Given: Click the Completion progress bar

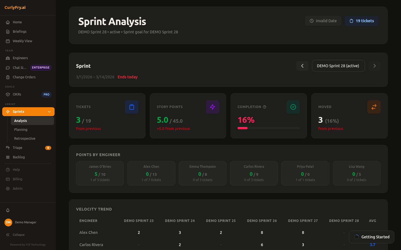Looking at the screenshot, I should [x=268, y=128].
